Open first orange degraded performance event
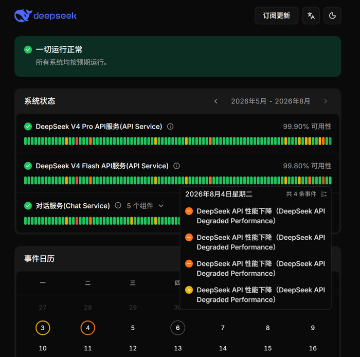 255,216
